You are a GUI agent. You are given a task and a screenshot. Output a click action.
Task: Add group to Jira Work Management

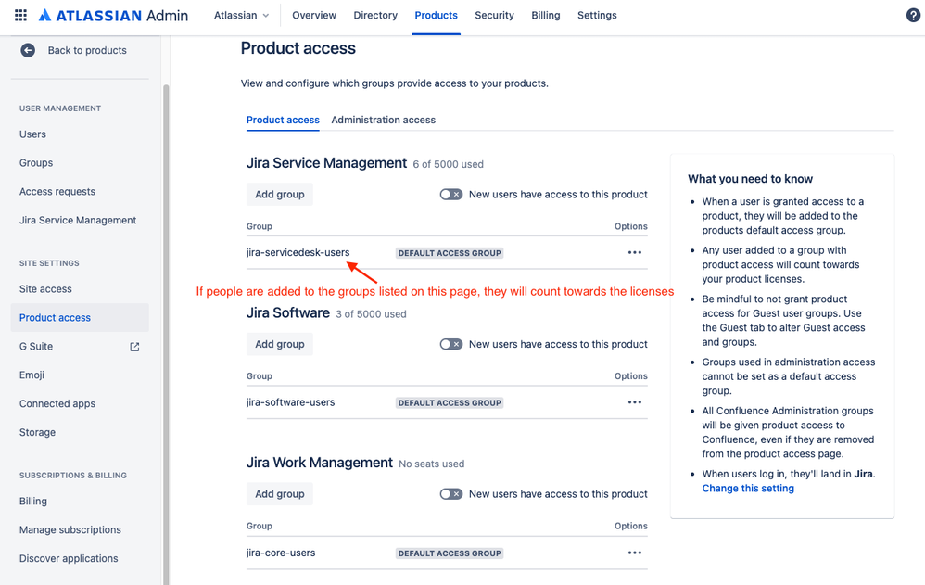280,494
